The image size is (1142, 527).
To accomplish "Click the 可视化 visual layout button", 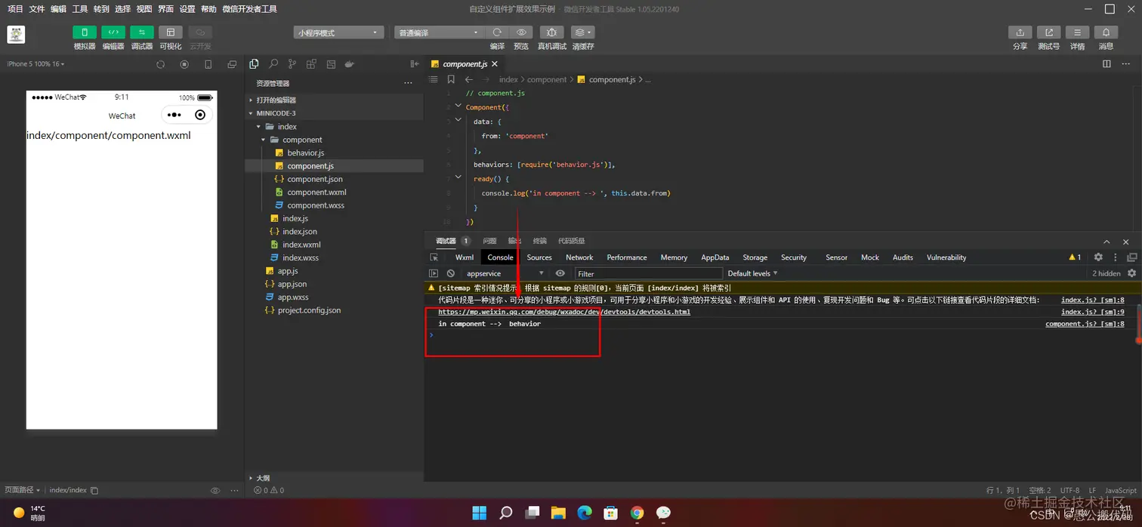I will click(x=171, y=32).
